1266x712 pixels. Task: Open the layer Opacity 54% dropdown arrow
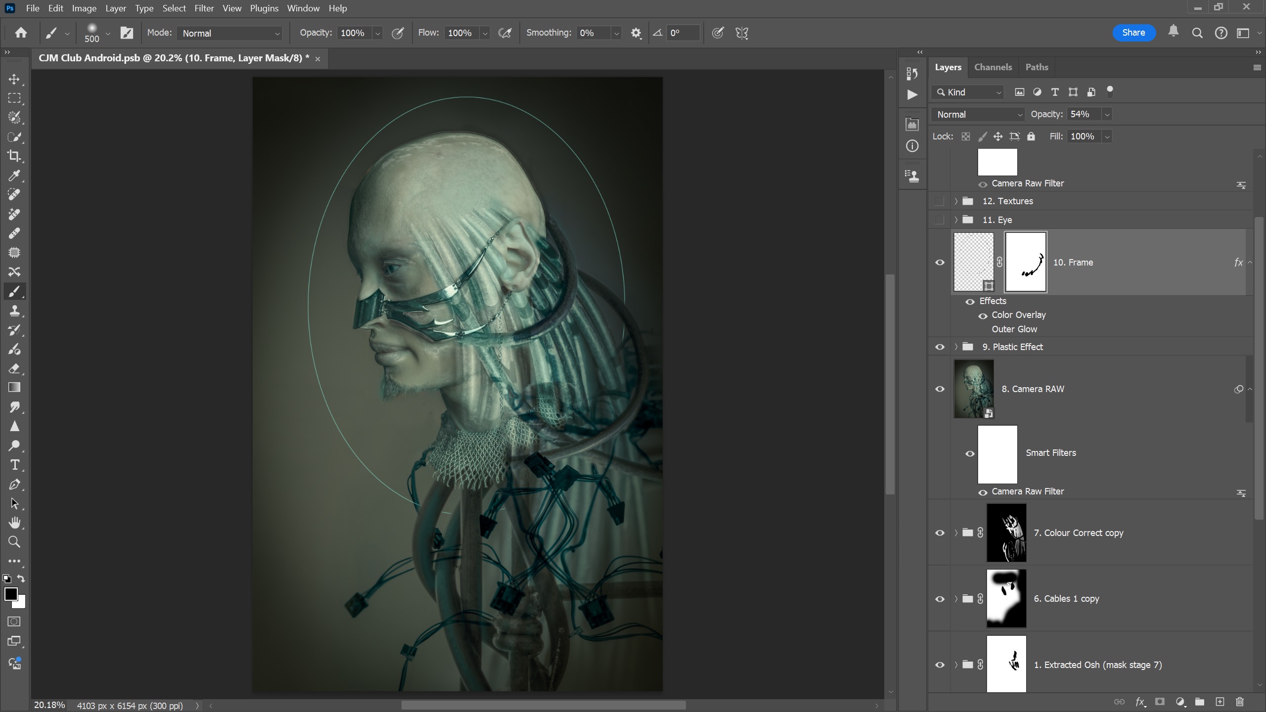pos(1107,115)
